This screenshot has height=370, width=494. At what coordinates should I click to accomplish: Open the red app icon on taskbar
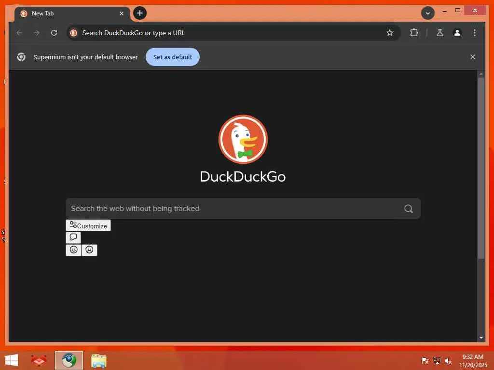[x=39, y=360]
